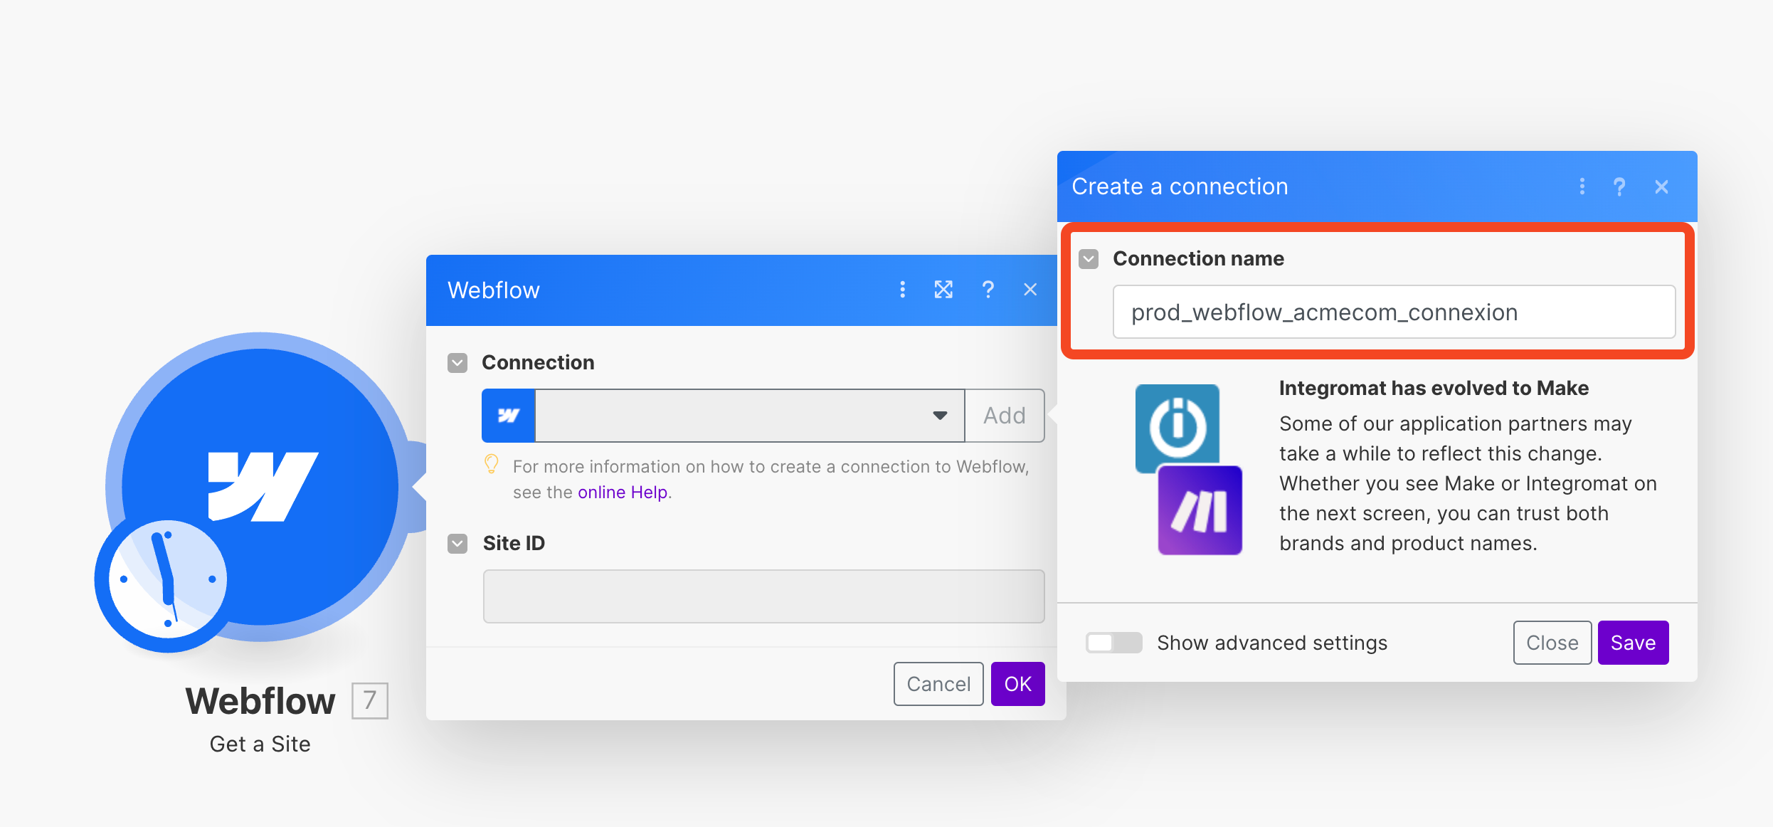1773x827 pixels.
Task: Save the new connection
Action: point(1634,643)
